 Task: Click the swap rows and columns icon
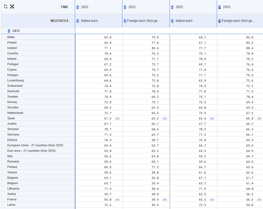[x=6, y=6]
